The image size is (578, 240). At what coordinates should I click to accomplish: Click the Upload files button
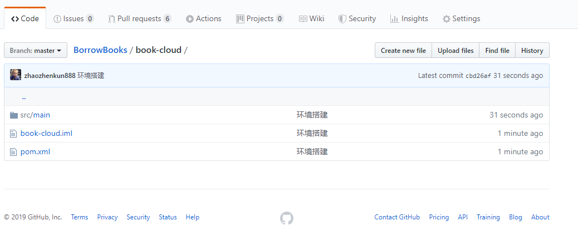click(x=455, y=51)
